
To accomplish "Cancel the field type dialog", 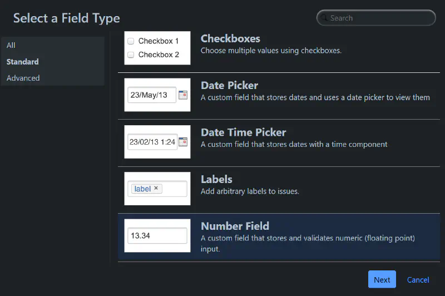I will [x=418, y=280].
